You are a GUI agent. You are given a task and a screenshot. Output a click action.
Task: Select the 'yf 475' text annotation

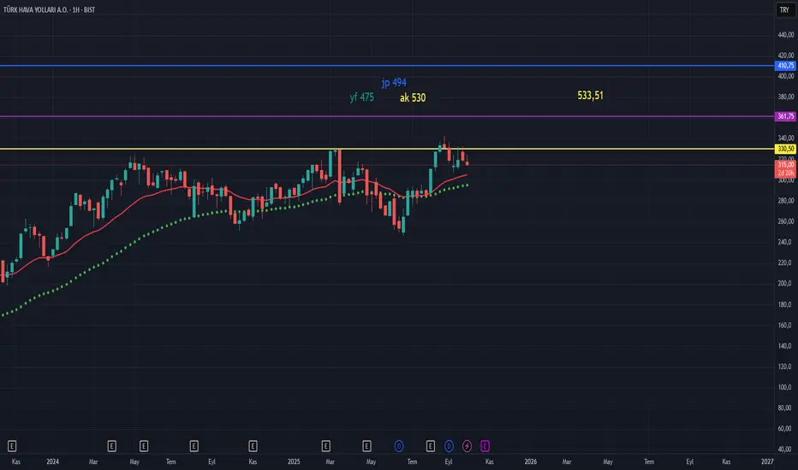tap(362, 97)
